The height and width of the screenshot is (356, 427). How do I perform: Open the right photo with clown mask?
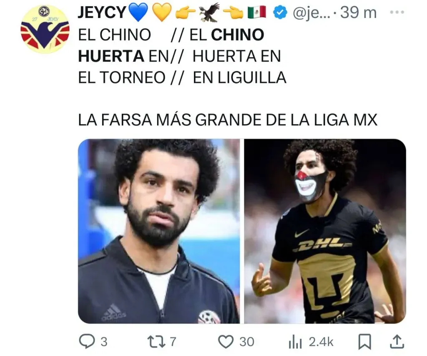[325, 231]
